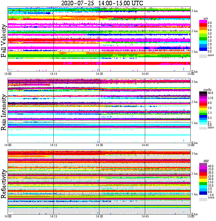Select the '2 km' label beside Reflectivity plot
Image resolution: width=216 pixels, height=221 pixels.
[195, 174]
